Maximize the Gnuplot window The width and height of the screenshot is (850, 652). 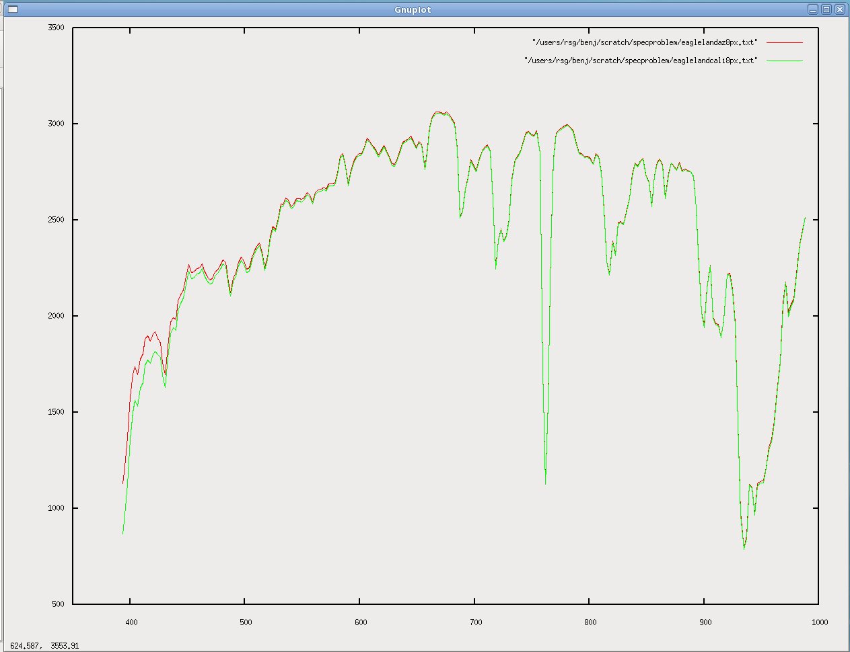[x=826, y=9]
